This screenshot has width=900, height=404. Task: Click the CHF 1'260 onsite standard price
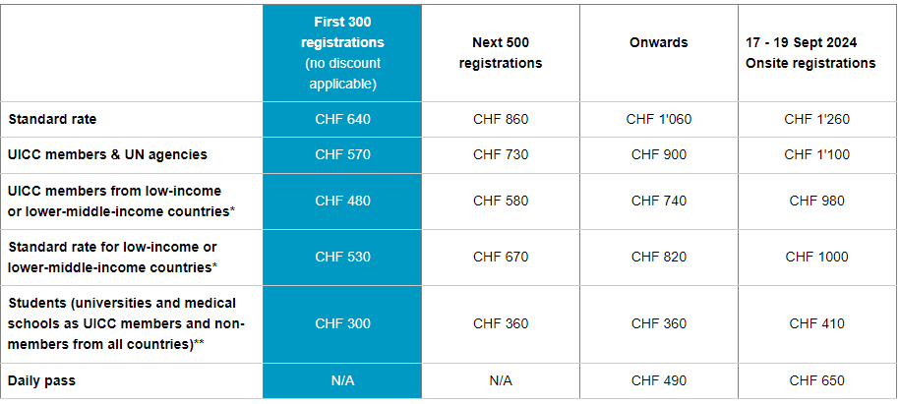tap(816, 120)
